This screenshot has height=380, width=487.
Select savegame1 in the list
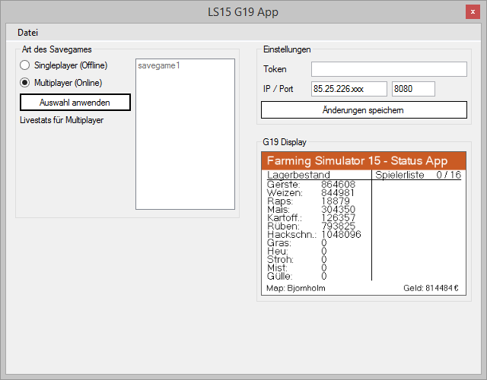(x=159, y=65)
